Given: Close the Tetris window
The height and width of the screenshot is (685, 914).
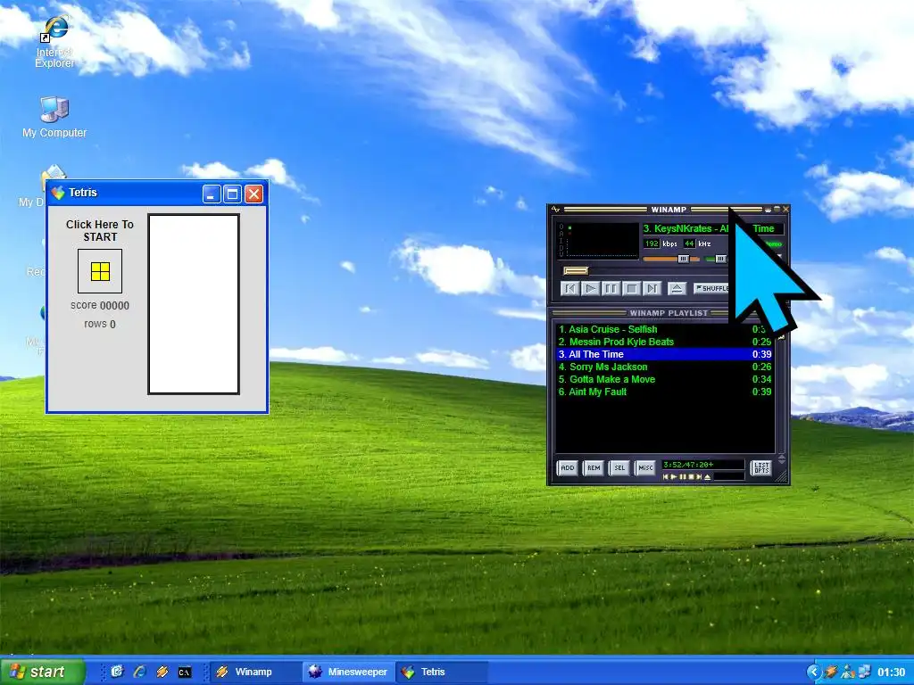Looking at the screenshot, I should tap(253, 194).
